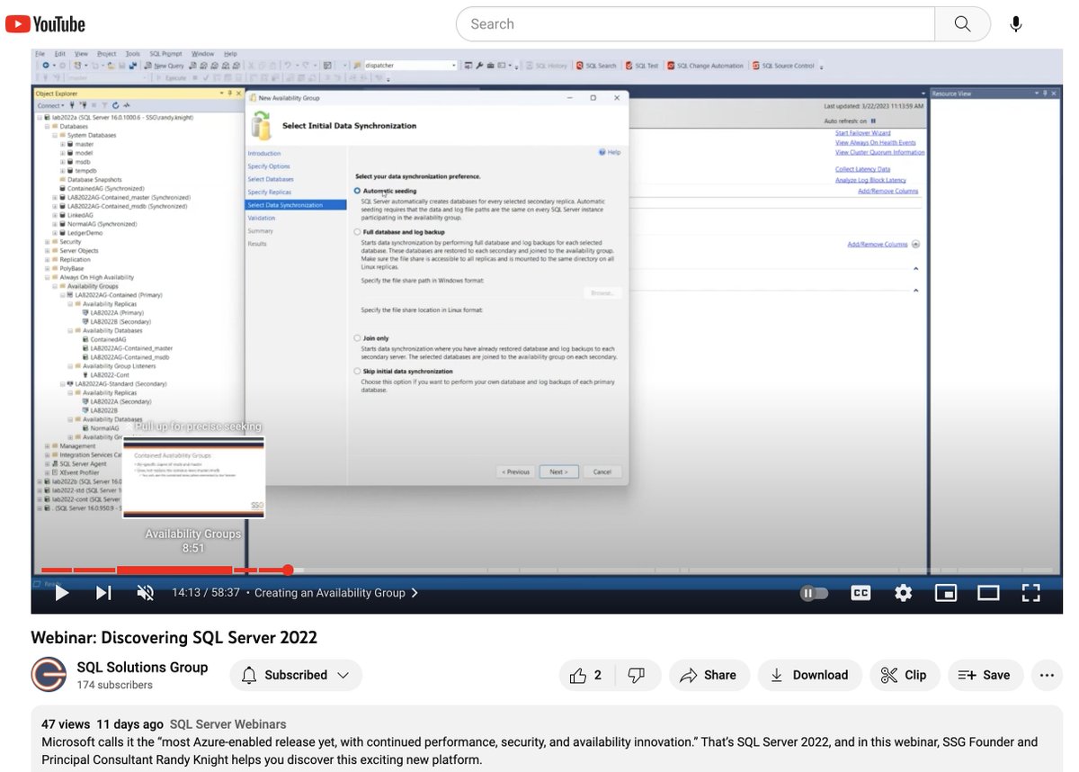Expand Management tree node

[49, 445]
